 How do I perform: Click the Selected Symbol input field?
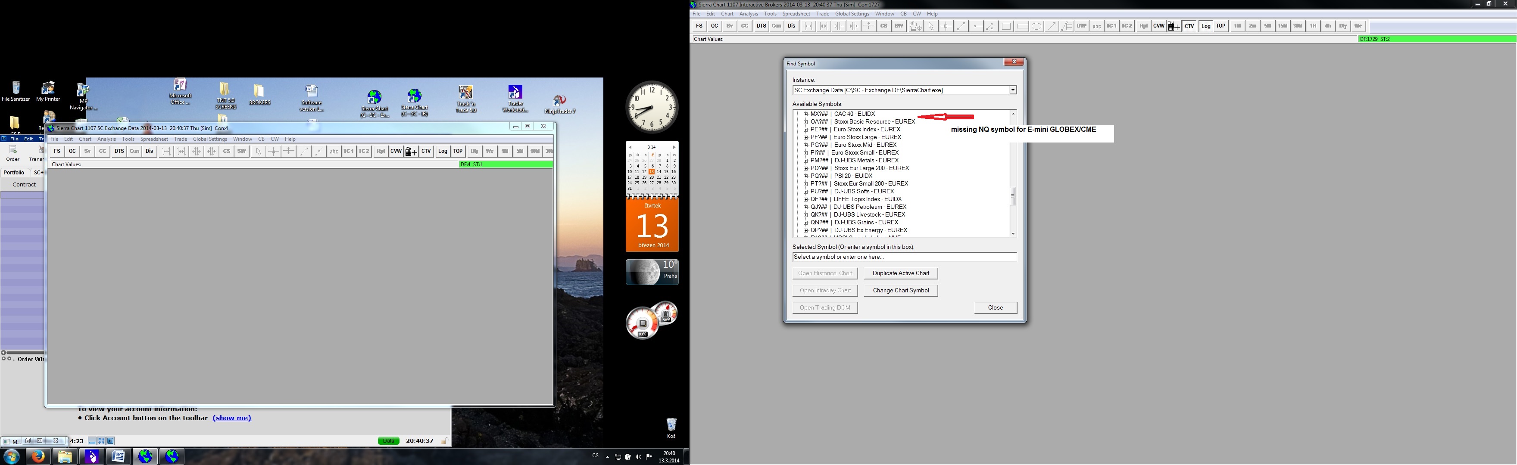(x=904, y=257)
